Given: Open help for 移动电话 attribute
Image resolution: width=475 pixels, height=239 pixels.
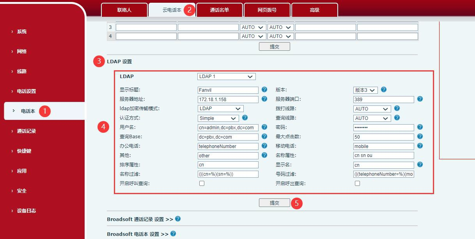Looking at the screenshot, I should click(x=420, y=146).
